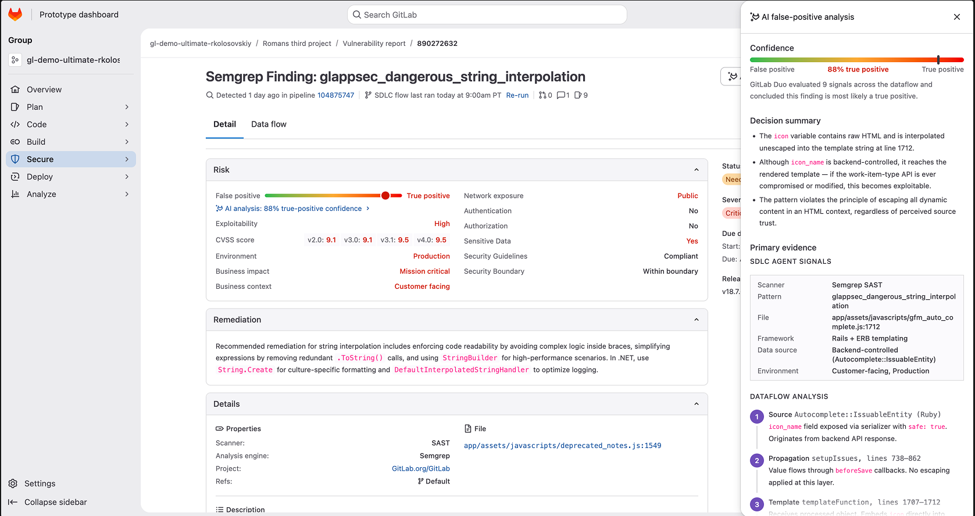This screenshot has width=975, height=516.
Task: Click the AI false-positive analysis tanuki icon
Action: pos(755,17)
